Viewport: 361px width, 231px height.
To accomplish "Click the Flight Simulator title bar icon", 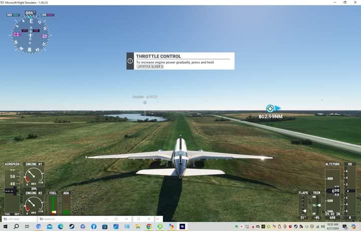I will pyautogui.click(x=3, y=3).
